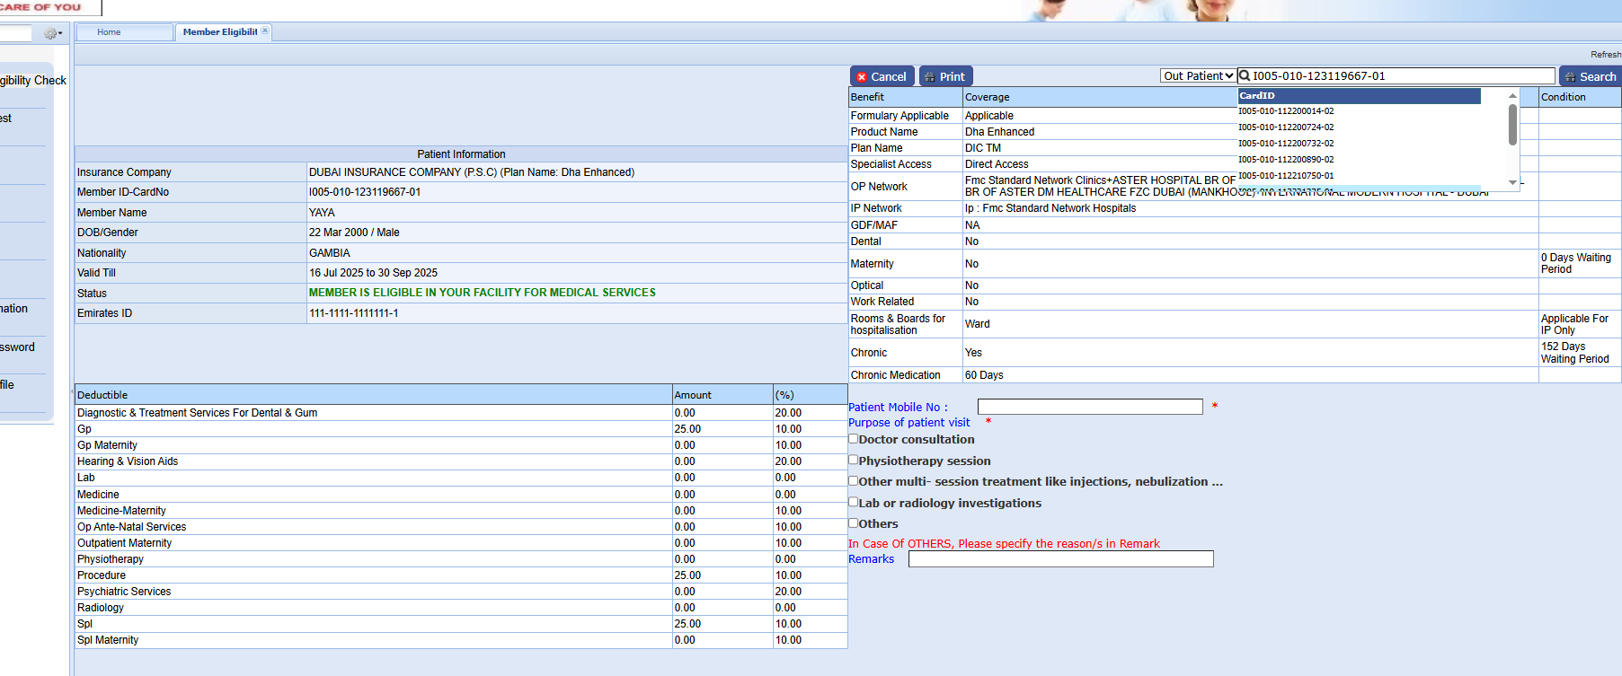
Task: Click the gear settings icon in sidebar
Action: tap(52, 33)
